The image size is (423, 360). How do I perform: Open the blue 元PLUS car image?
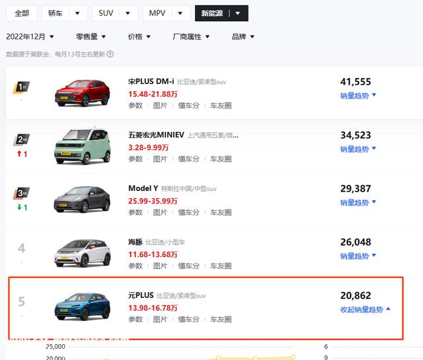pyautogui.click(x=83, y=306)
